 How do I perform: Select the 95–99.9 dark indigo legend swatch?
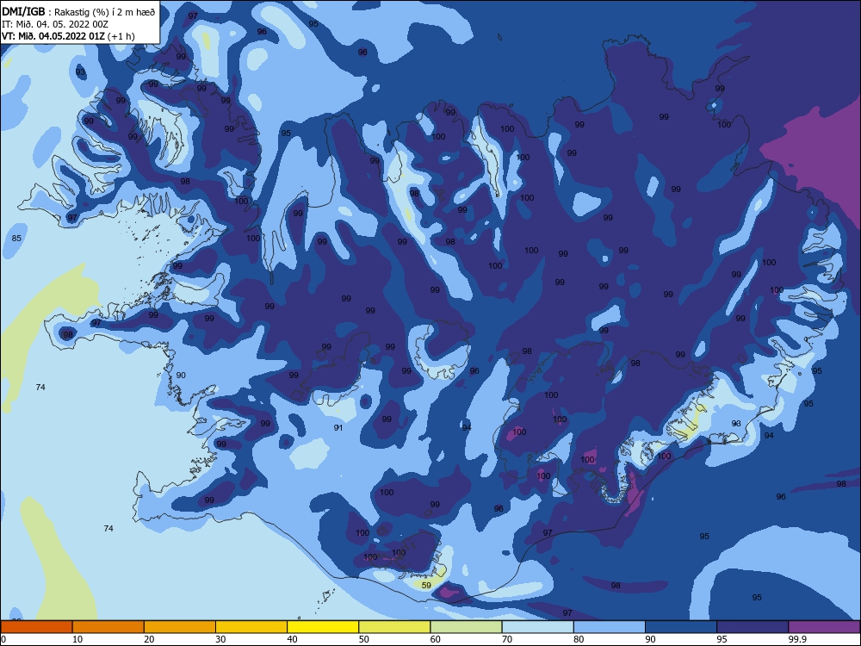click(753, 627)
